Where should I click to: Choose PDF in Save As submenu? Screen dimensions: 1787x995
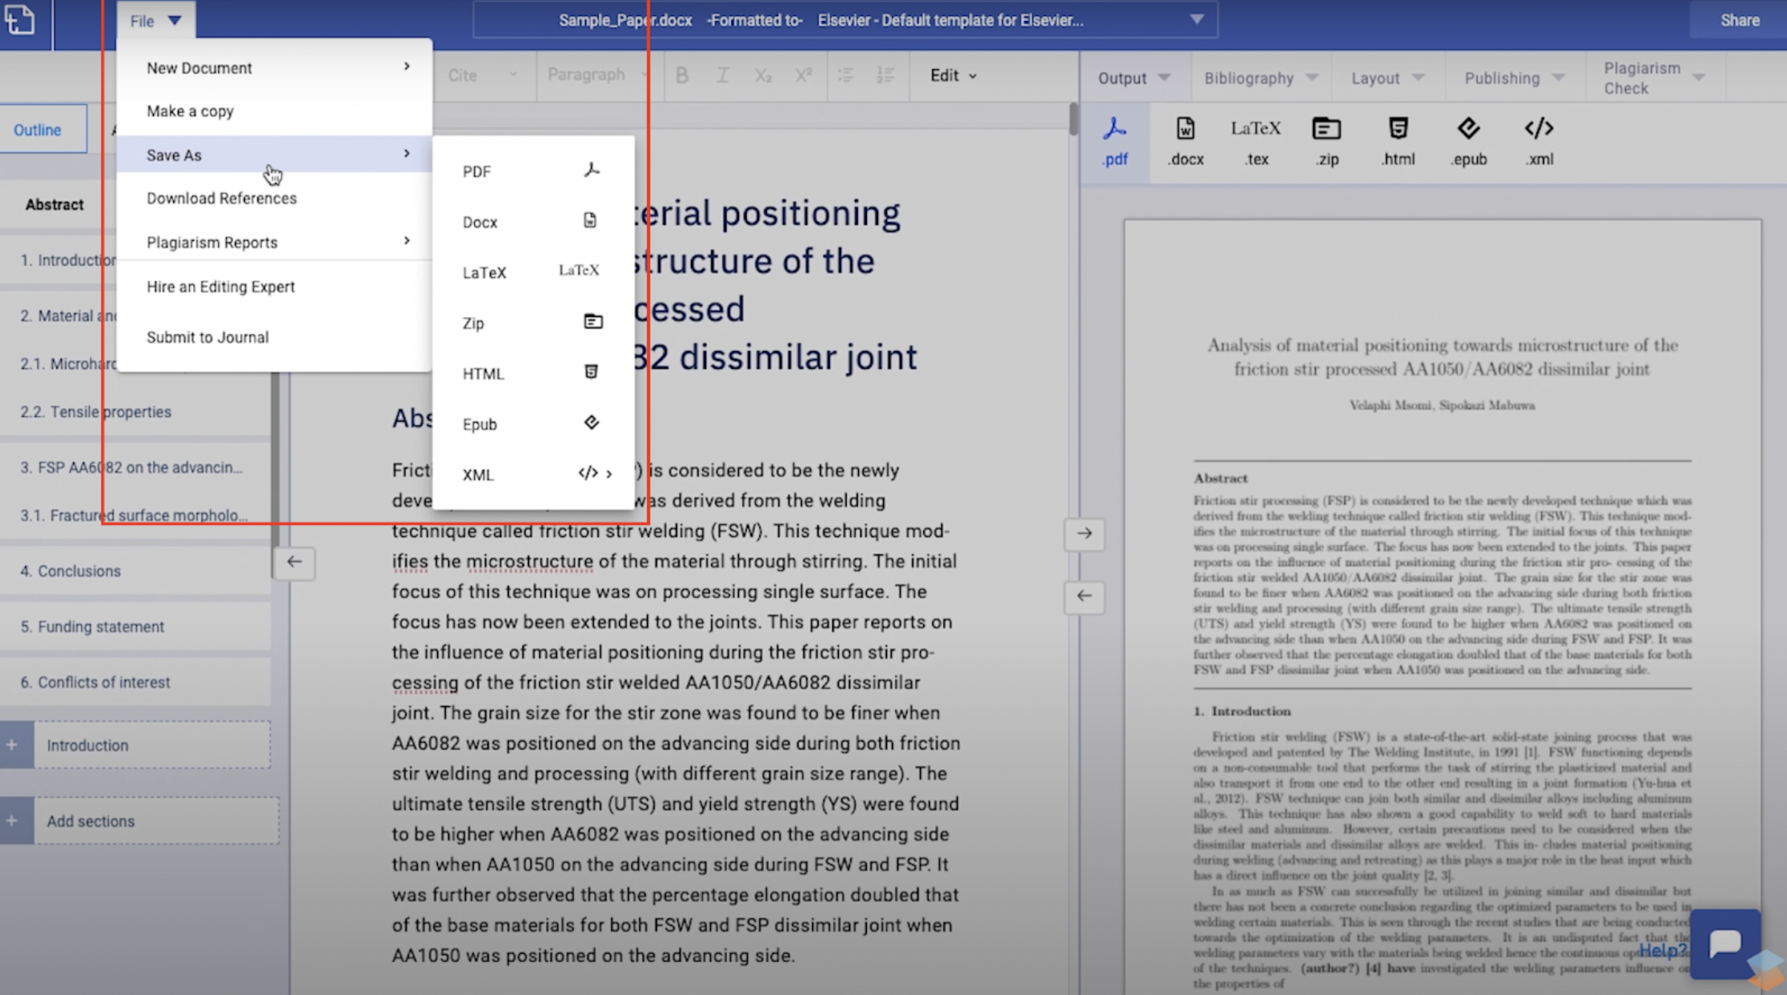533,171
